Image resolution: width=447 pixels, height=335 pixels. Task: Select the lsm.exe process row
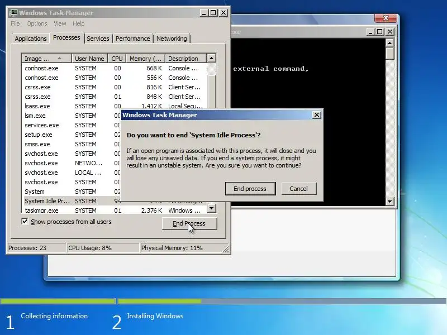point(72,116)
